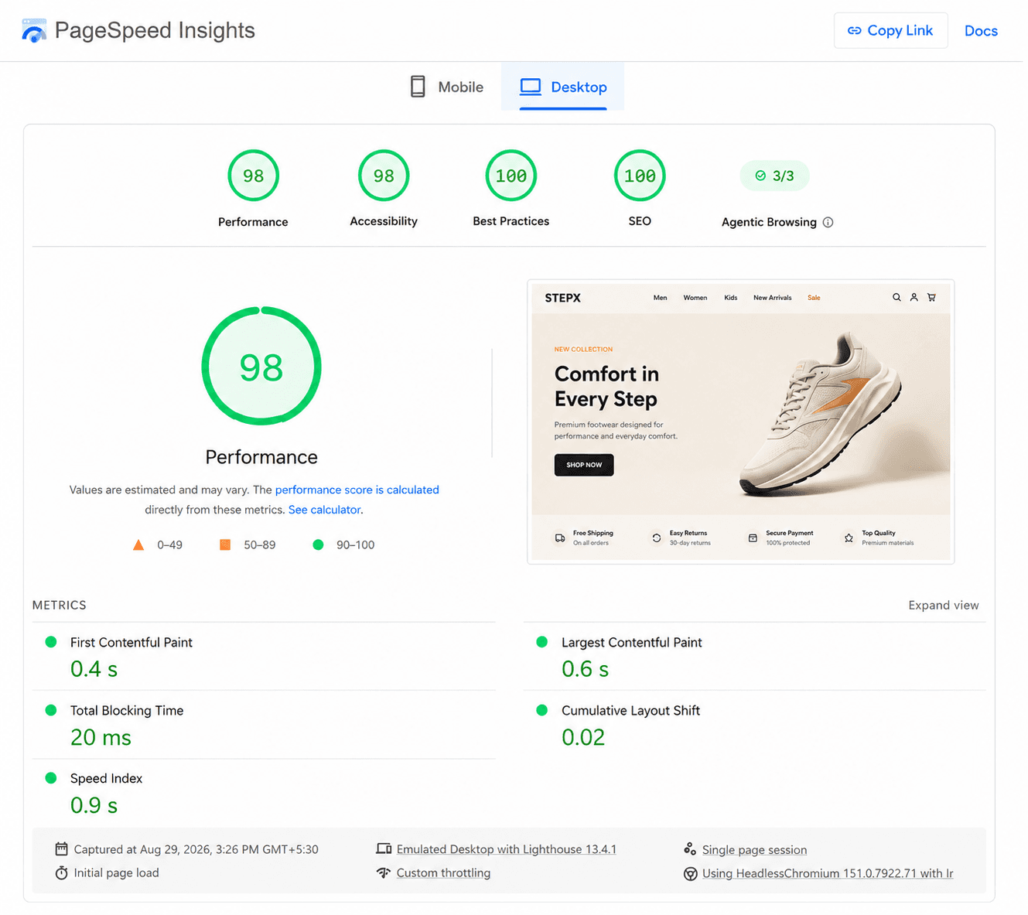The height and width of the screenshot is (915, 1028).
Task: Click the page screenshot thumbnail of STEPX
Action: coord(740,422)
